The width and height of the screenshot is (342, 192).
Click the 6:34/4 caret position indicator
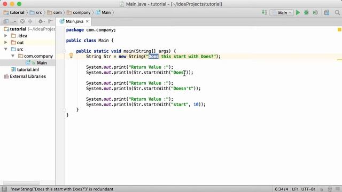tap(282, 189)
